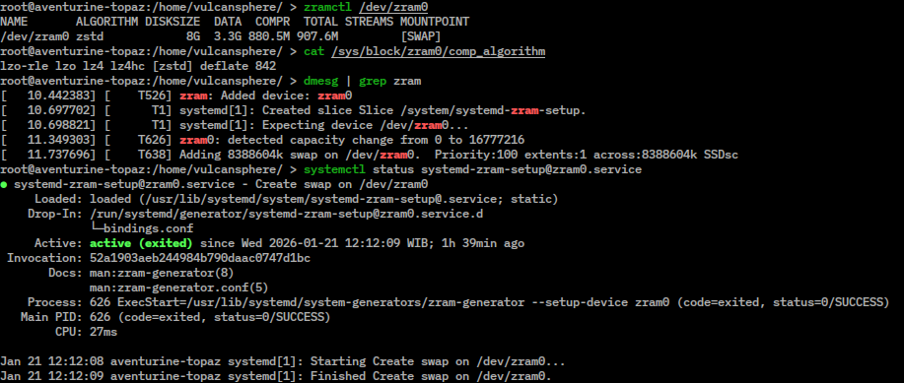
Task: Click the Invocation ID hash string
Action: tap(200, 258)
